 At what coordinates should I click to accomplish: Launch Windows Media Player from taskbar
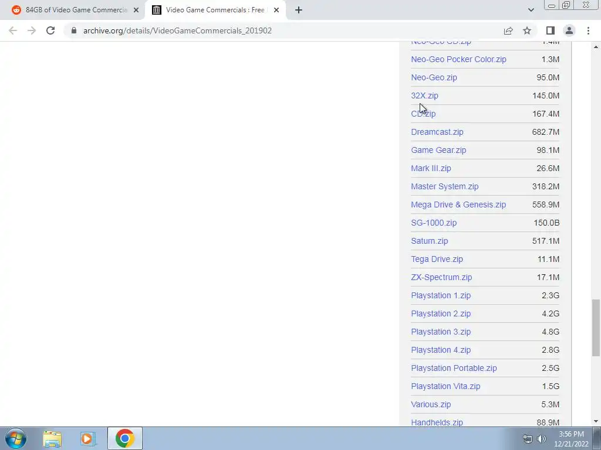pyautogui.click(x=88, y=438)
